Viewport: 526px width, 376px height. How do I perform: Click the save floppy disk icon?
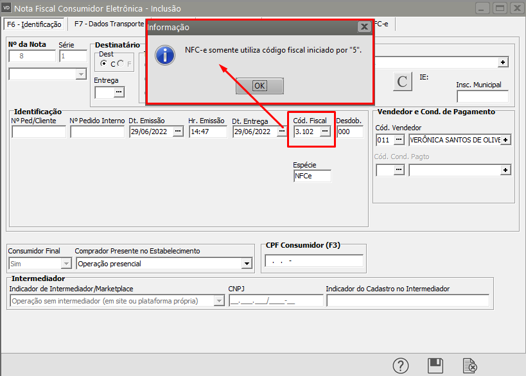(x=435, y=366)
